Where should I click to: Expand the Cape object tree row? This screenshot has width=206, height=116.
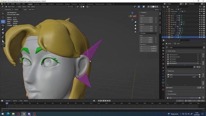point(167,9)
